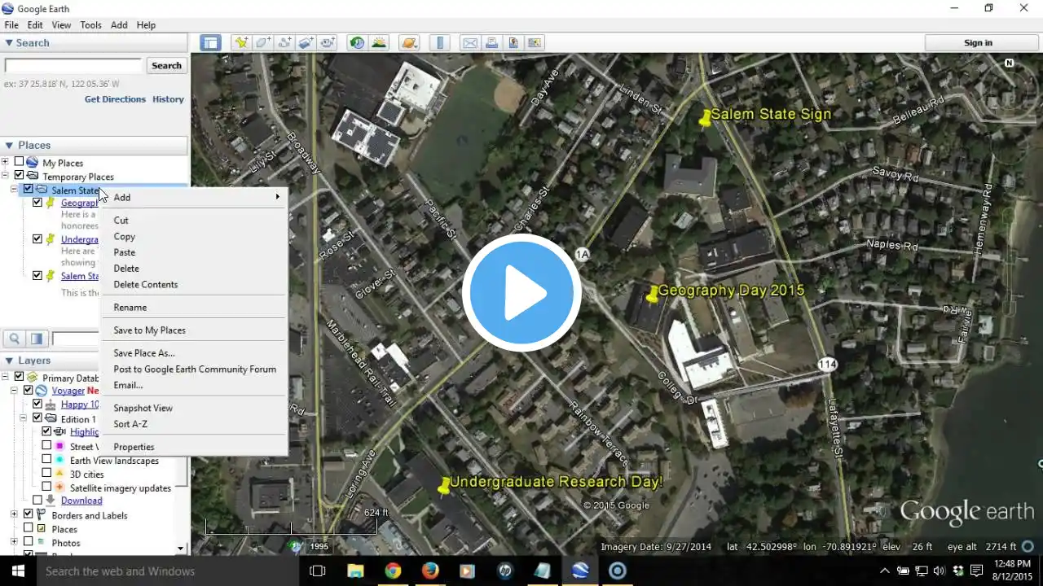Uncheck the Salem State folder checkbox
Image resolution: width=1043 pixels, height=586 pixels.
click(x=29, y=189)
